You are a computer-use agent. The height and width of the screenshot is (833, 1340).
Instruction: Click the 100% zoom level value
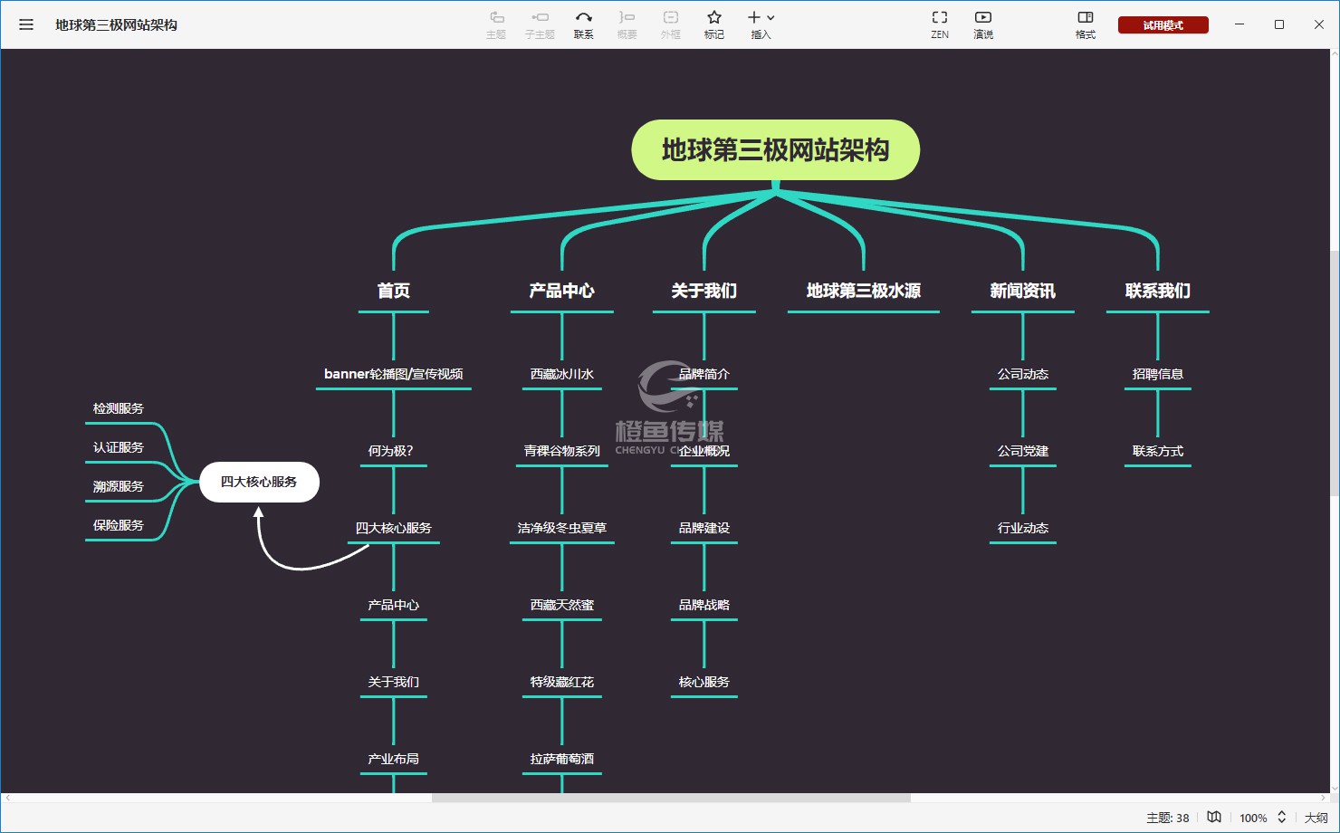click(1253, 818)
